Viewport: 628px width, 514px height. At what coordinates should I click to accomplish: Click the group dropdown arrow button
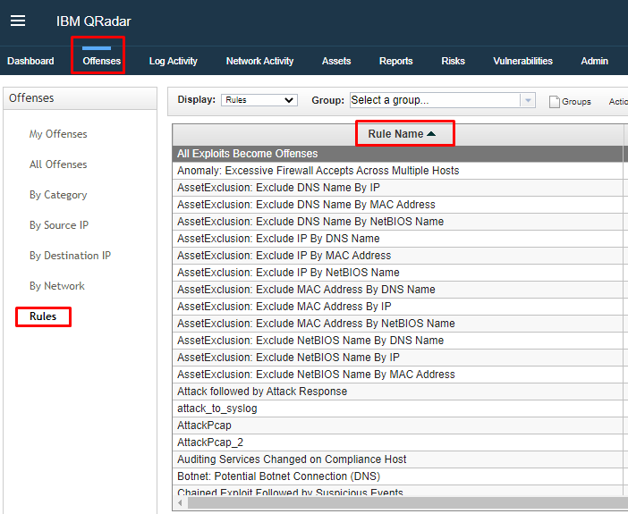click(x=528, y=100)
